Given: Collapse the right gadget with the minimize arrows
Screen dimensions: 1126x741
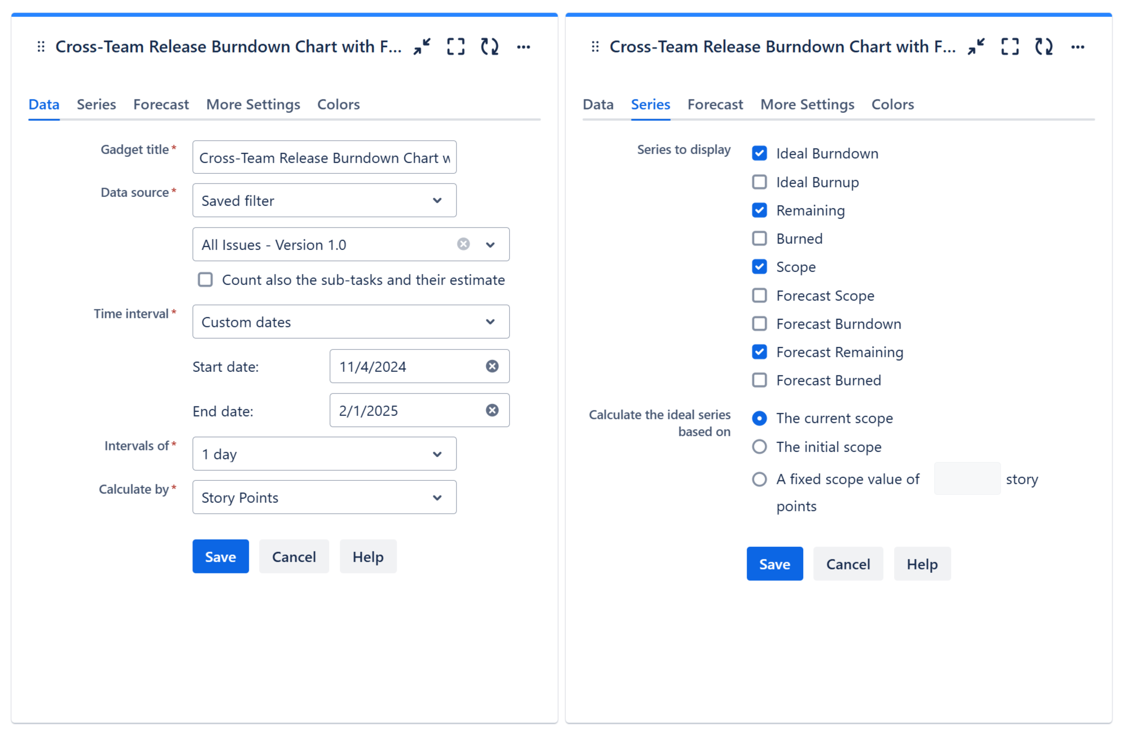Looking at the screenshot, I should (x=976, y=46).
